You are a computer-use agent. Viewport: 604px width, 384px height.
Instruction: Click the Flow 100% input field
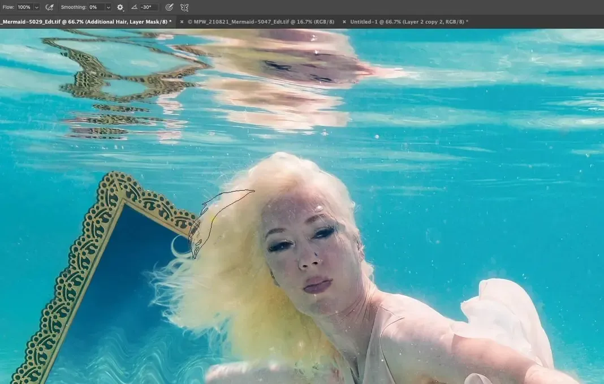(x=24, y=7)
